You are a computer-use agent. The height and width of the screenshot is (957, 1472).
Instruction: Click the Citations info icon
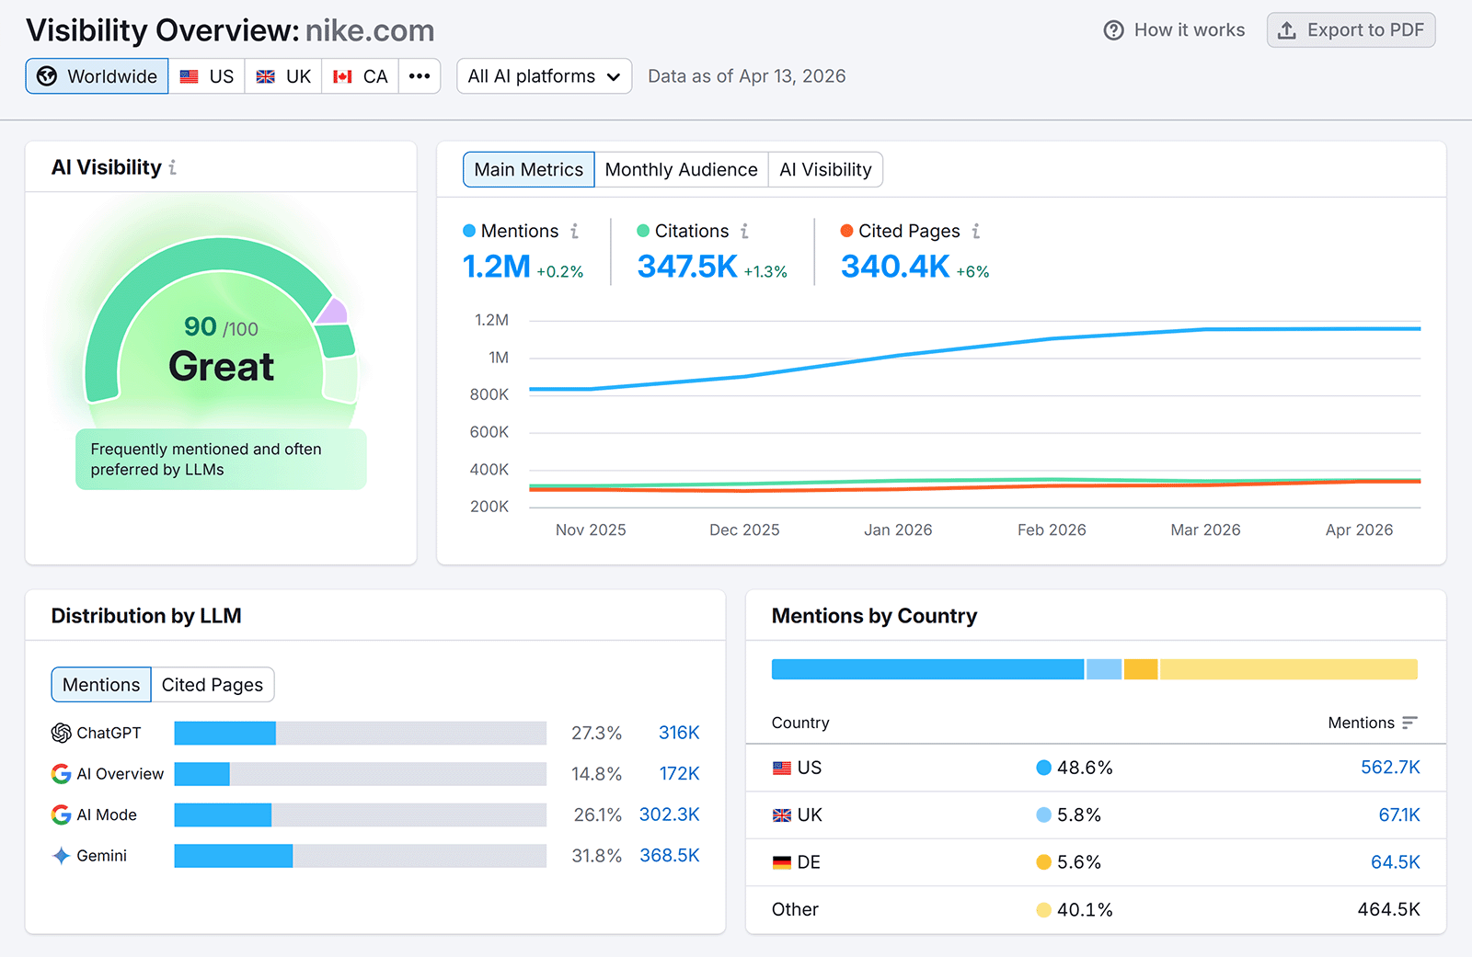[745, 231]
